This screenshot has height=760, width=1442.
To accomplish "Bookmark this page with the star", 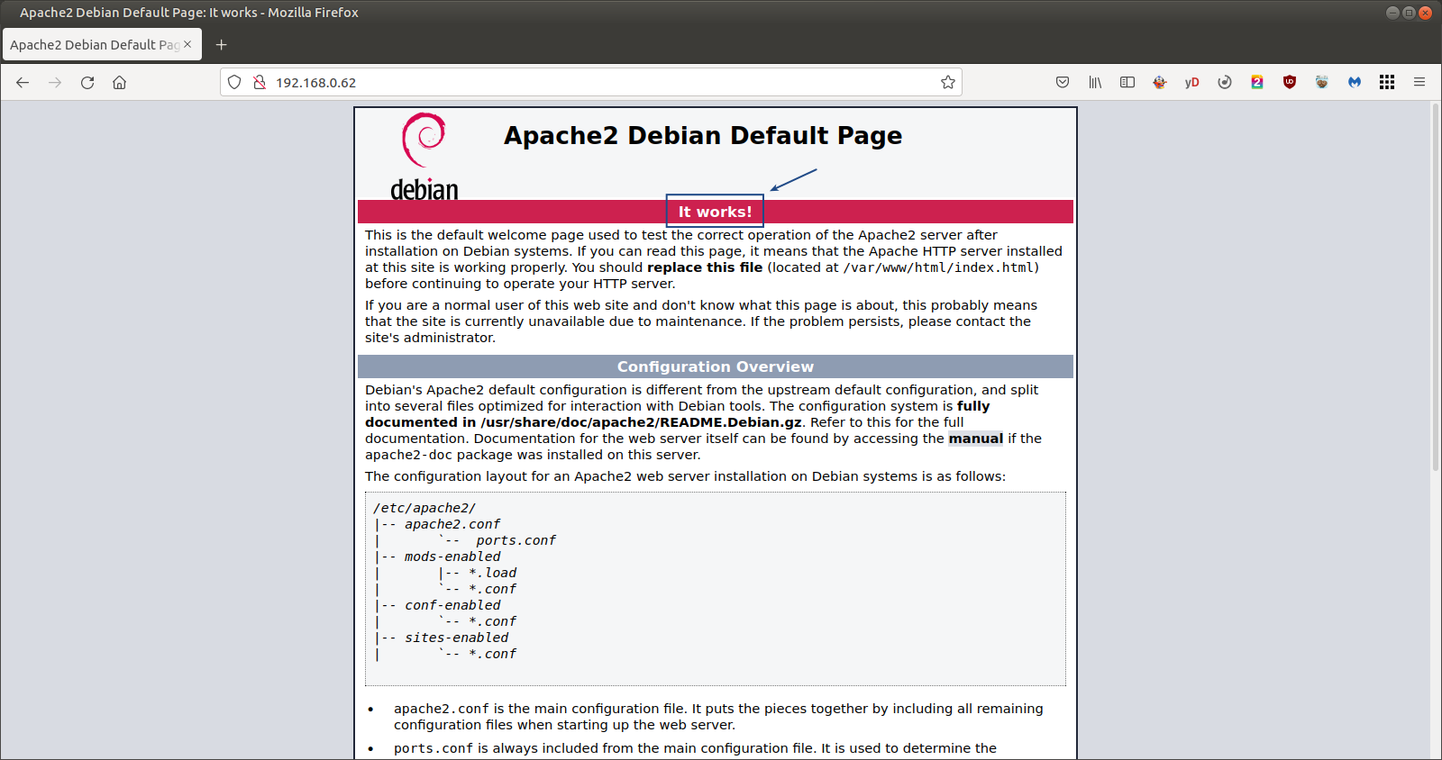I will pos(948,82).
